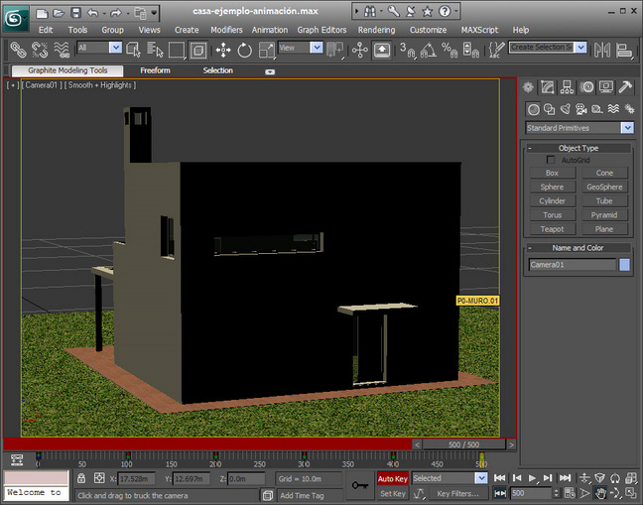This screenshot has width=643, height=505.
Task: Click the Key Filters button
Action: pos(457,493)
